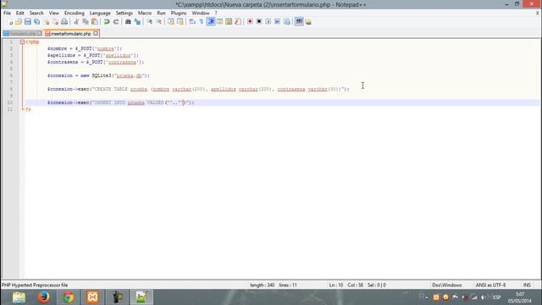Open the Edit menu

(20, 14)
